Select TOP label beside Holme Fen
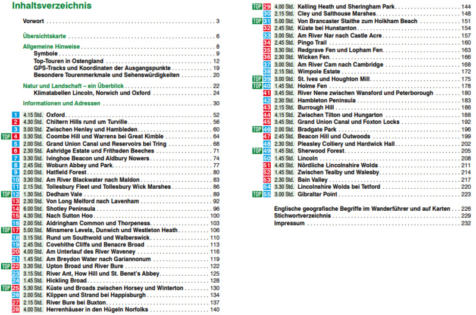This screenshot has height=315, width=476. tap(257, 86)
